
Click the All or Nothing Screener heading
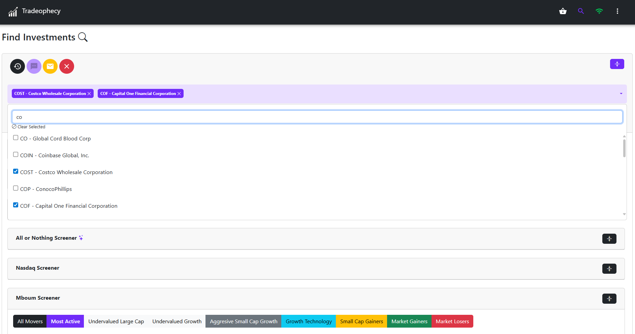click(46, 238)
